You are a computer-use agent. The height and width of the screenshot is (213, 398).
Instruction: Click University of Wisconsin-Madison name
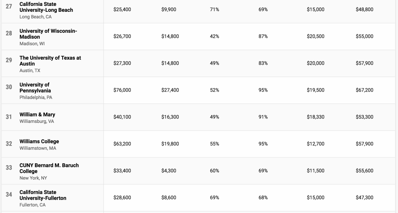[x=48, y=34]
